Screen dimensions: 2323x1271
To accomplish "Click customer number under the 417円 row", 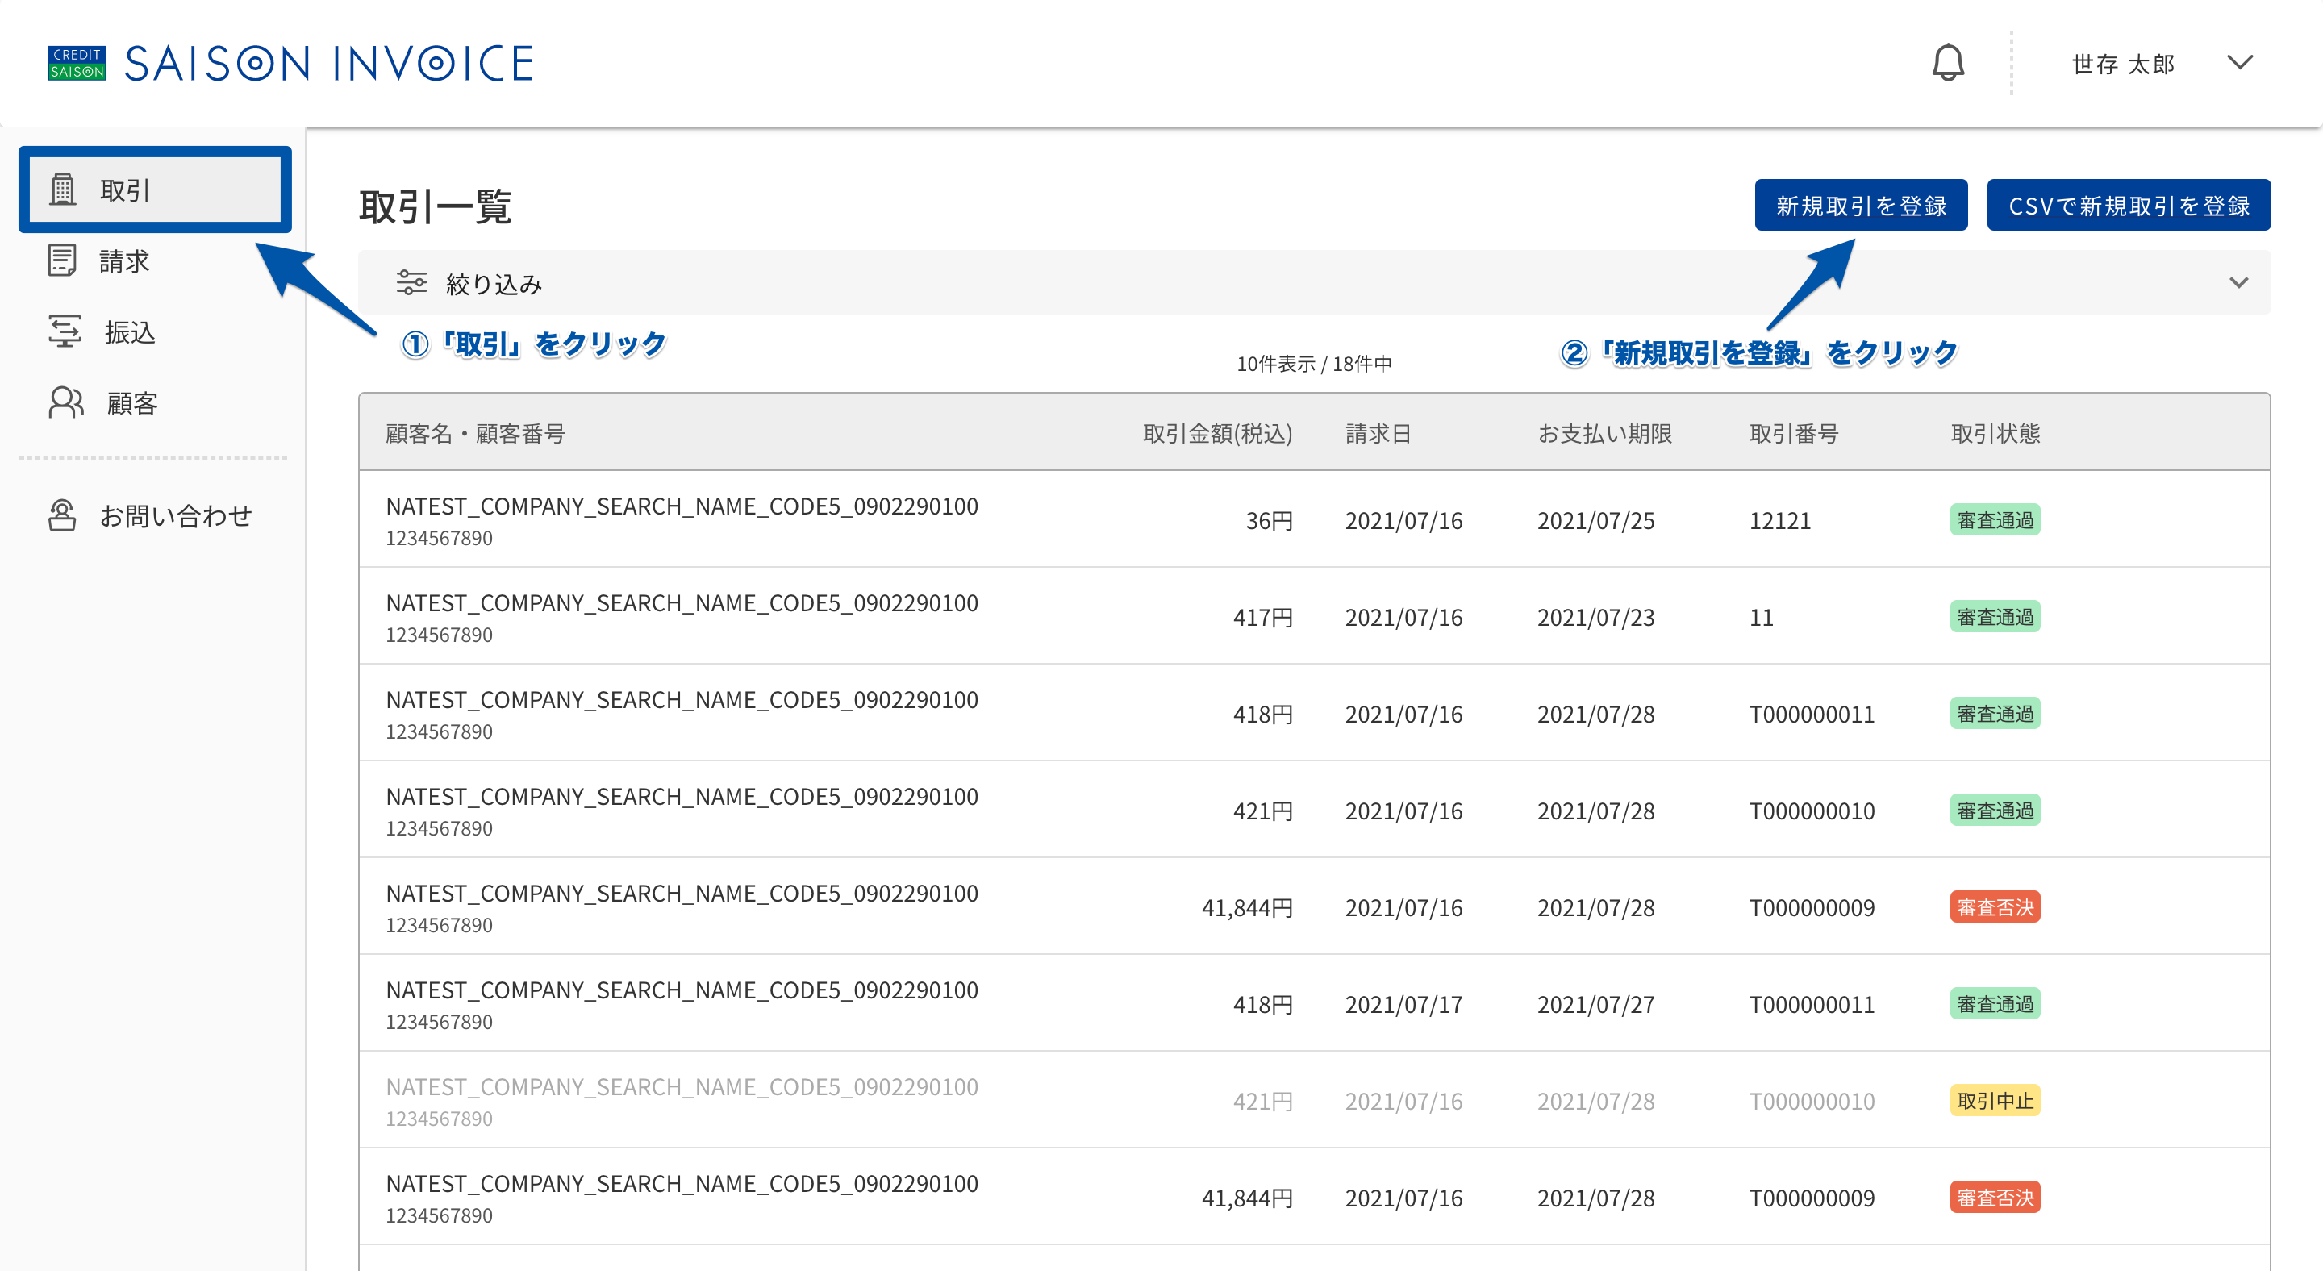I will 439,635.
